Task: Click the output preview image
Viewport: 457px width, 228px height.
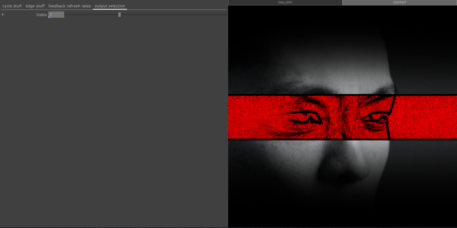Action: [342, 116]
